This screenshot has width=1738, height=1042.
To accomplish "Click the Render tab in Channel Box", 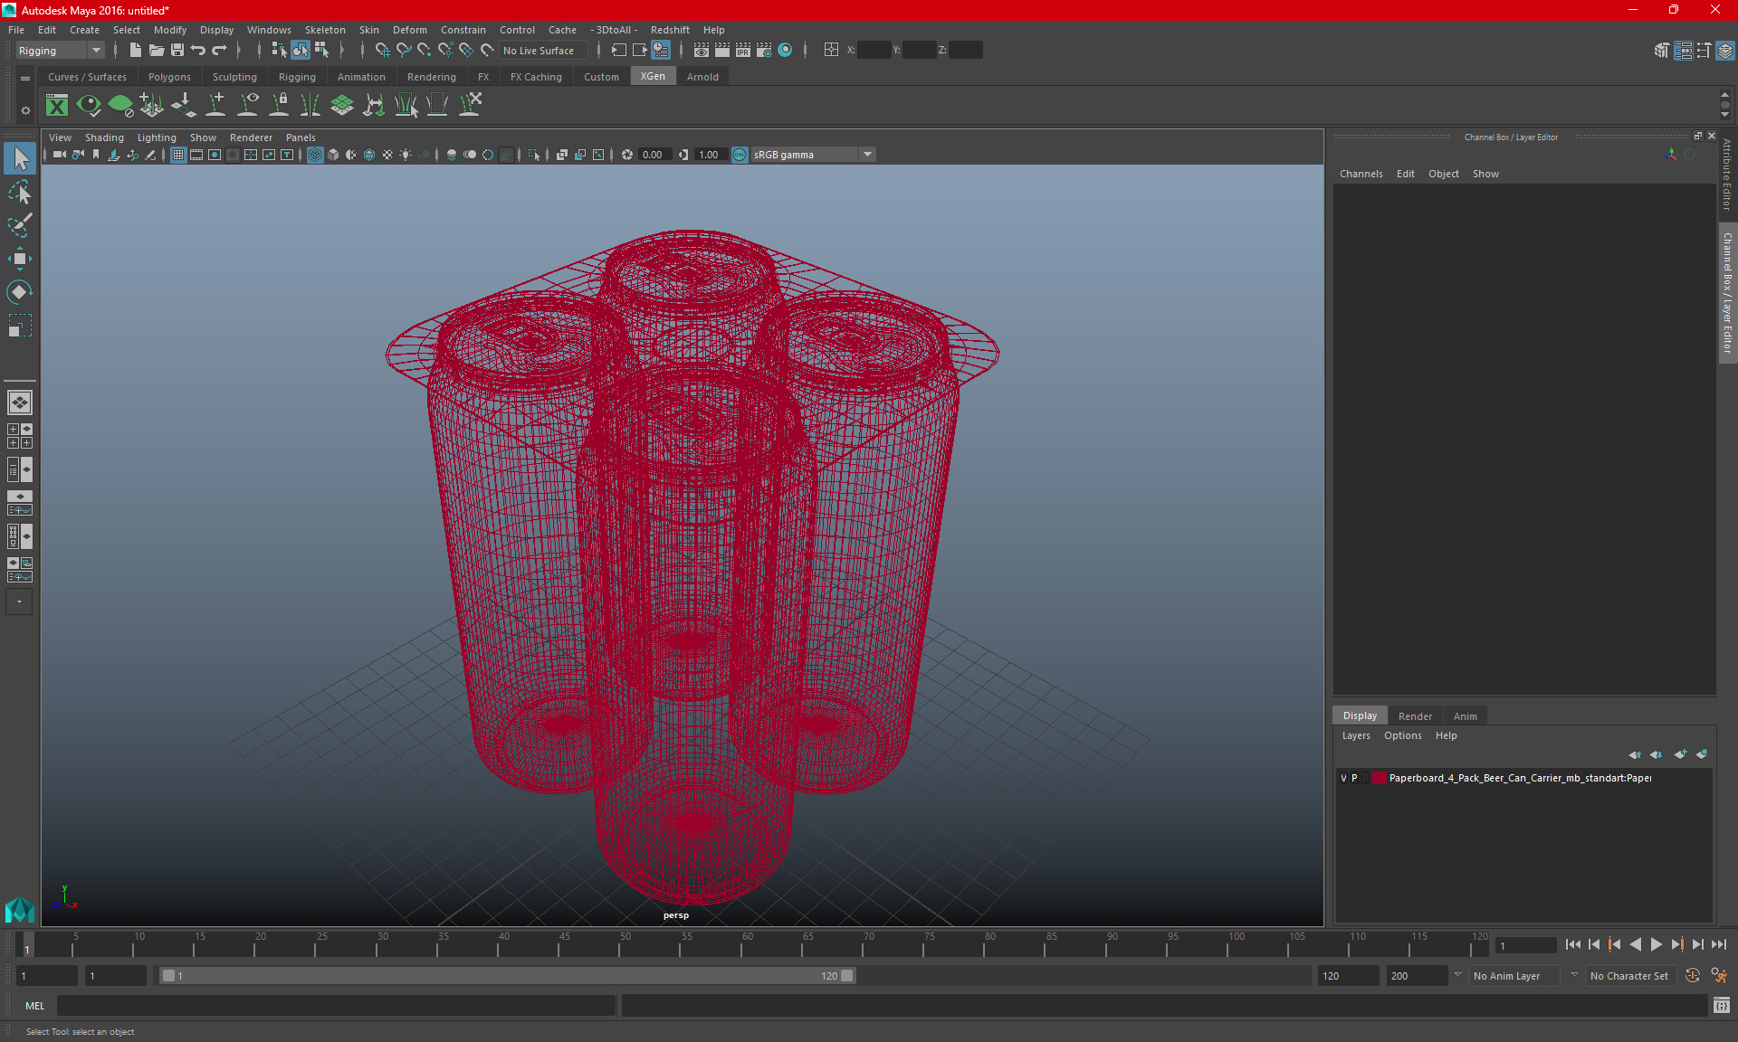I will tap(1415, 715).
